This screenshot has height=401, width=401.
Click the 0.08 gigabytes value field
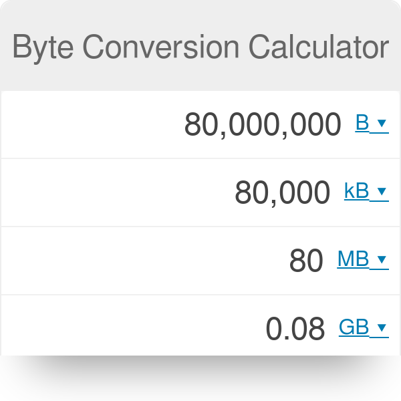295,328
